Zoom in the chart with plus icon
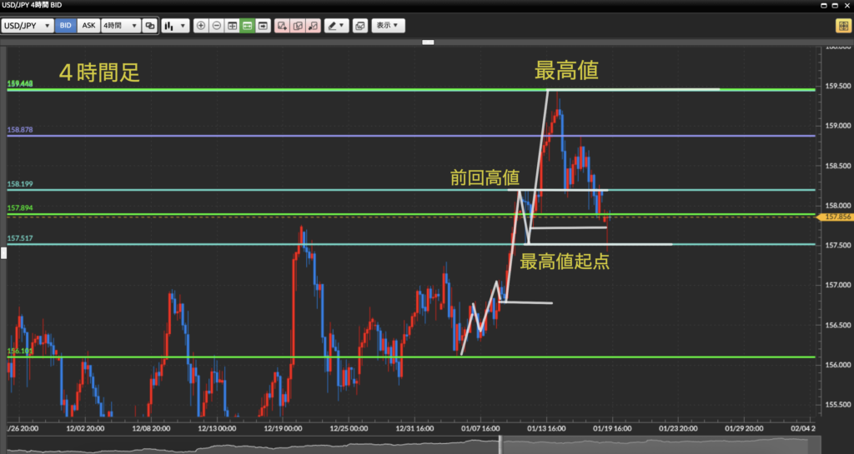The width and height of the screenshot is (854, 454). click(201, 26)
